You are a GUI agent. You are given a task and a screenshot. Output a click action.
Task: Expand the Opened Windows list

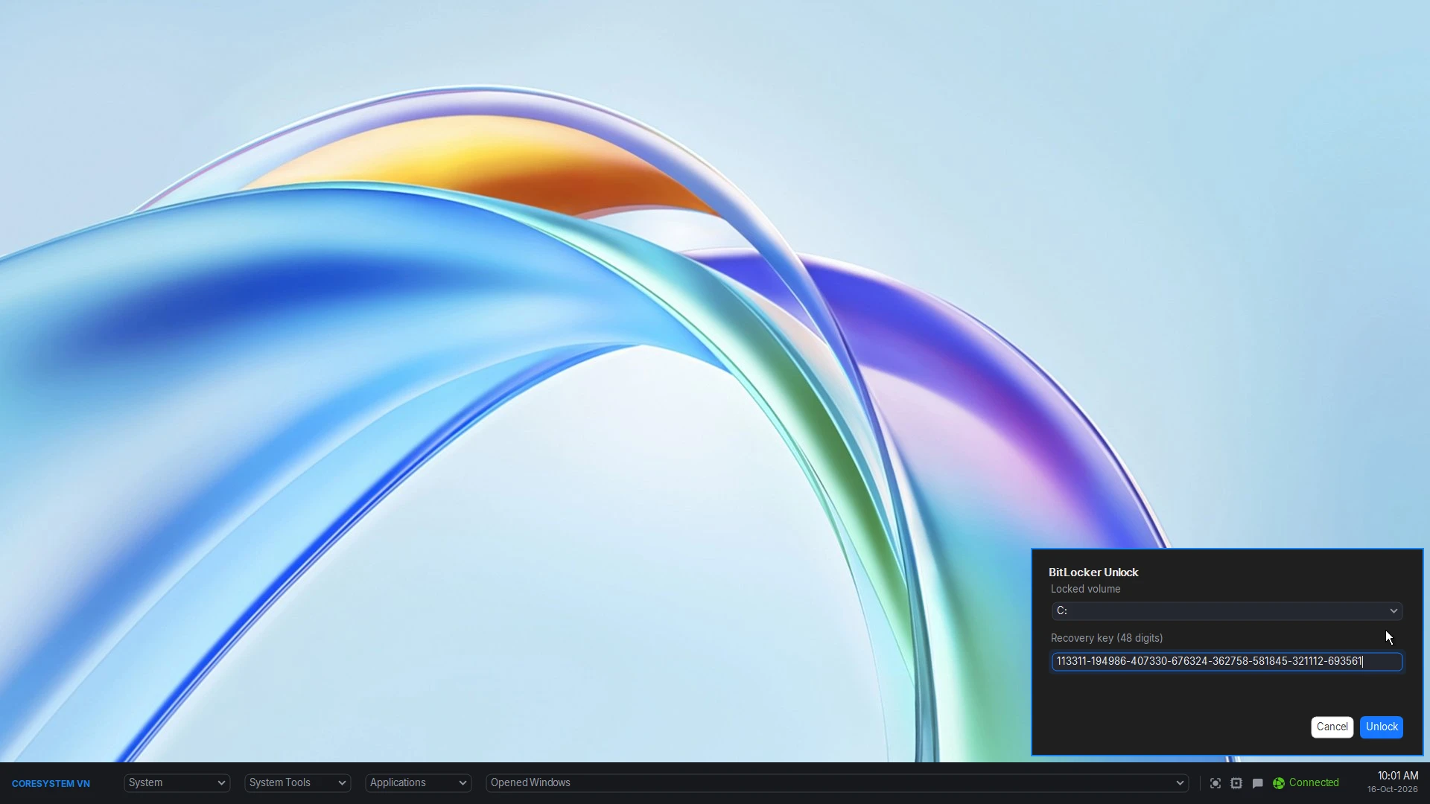[837, 783]
